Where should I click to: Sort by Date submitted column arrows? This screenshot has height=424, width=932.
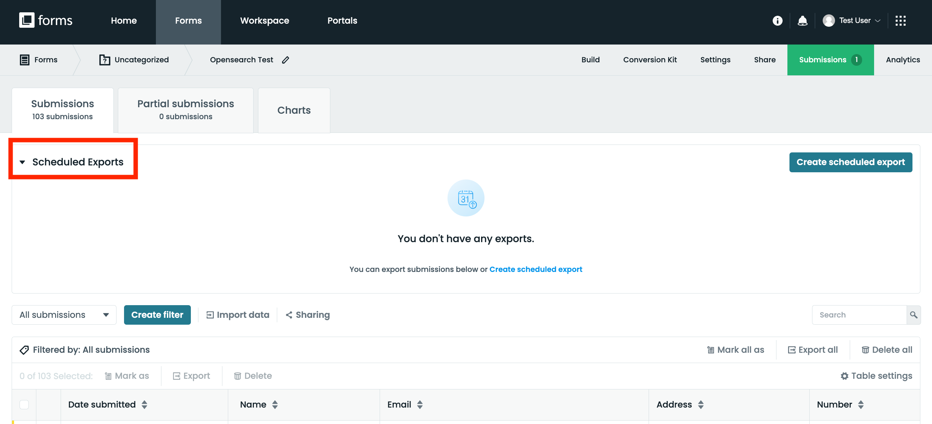(144, 404)
